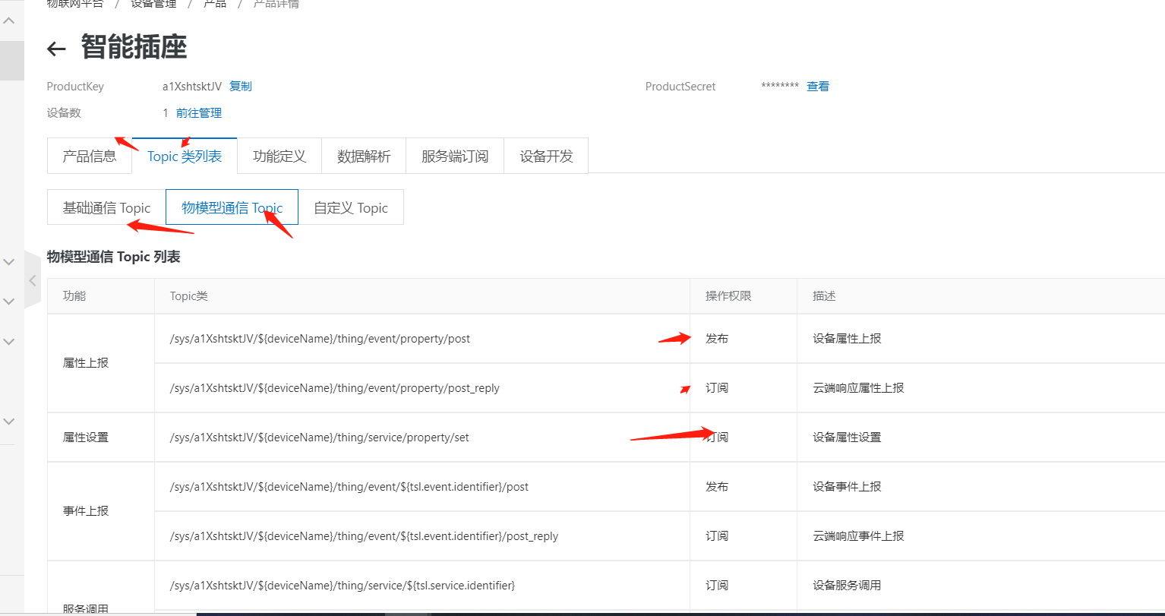
Task: Click 订阅 in the 云端响应事件上报 row
Action: 717,536
